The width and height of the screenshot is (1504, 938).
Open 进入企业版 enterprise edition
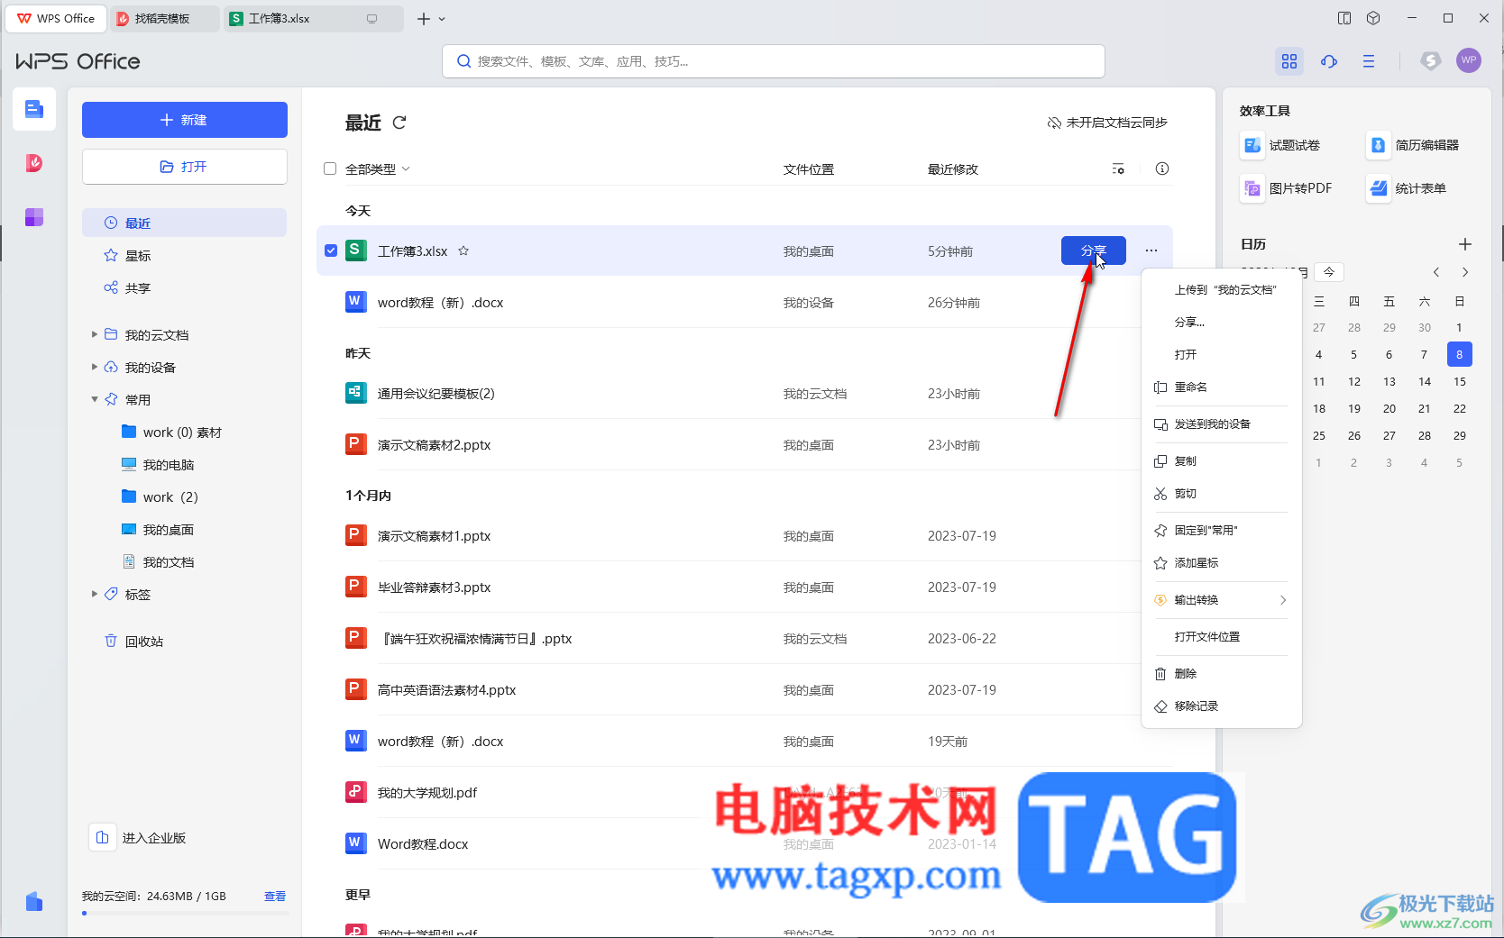138,838
